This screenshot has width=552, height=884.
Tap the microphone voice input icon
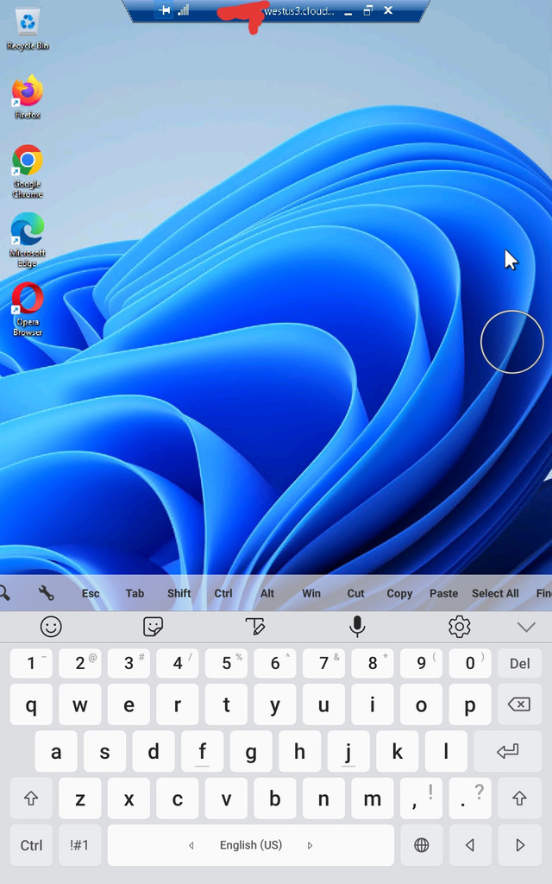[358, 627]
